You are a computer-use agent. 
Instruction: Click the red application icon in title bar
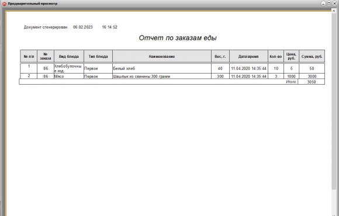(4, 4)
